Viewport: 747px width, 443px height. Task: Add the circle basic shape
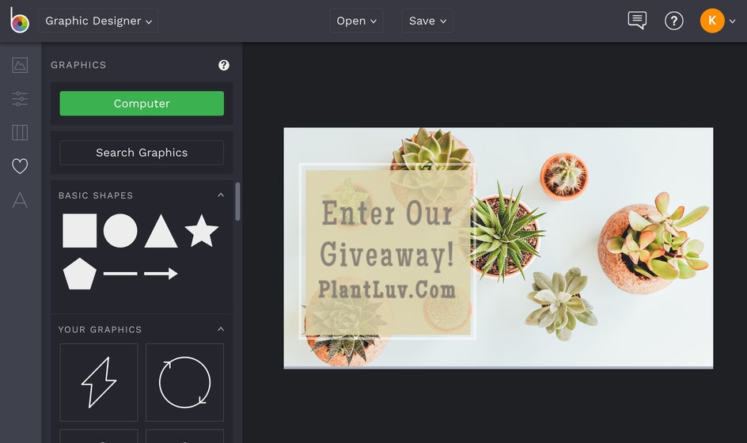(x=120, y=230)
